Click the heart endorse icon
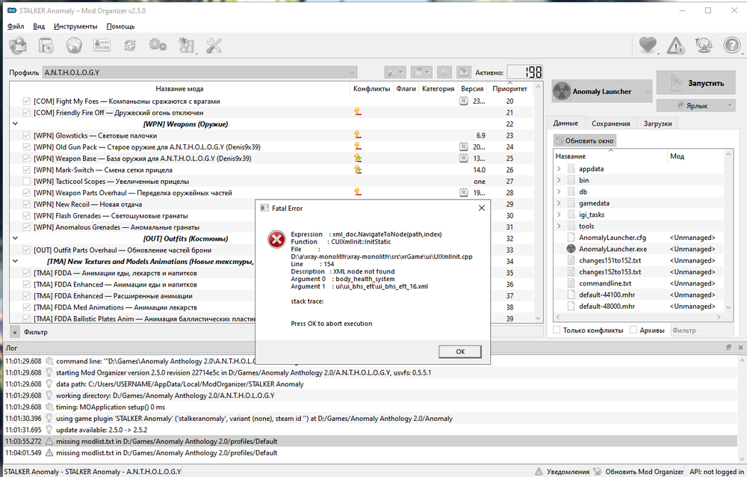 (x=648, y=46)
